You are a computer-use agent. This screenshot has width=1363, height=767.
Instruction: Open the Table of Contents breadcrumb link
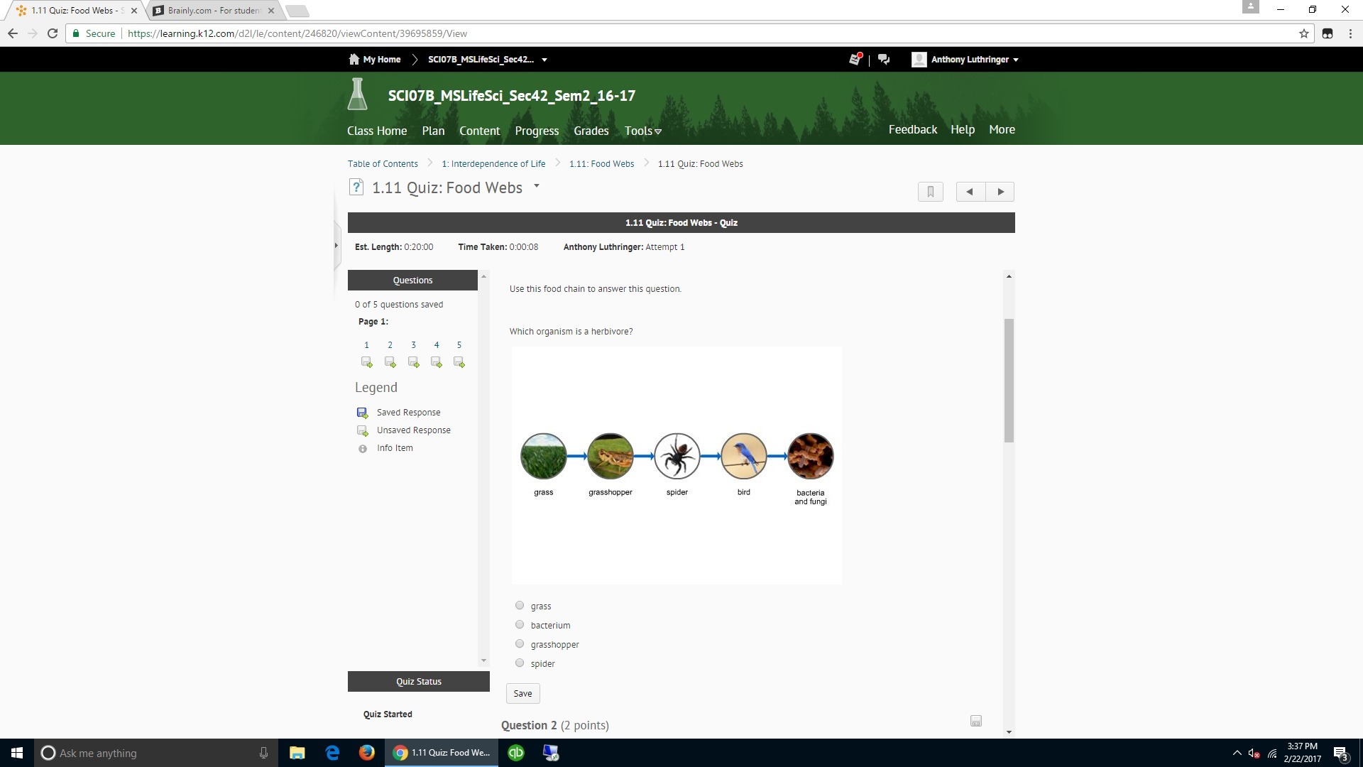pyautogui.click(x=383, y=164)
